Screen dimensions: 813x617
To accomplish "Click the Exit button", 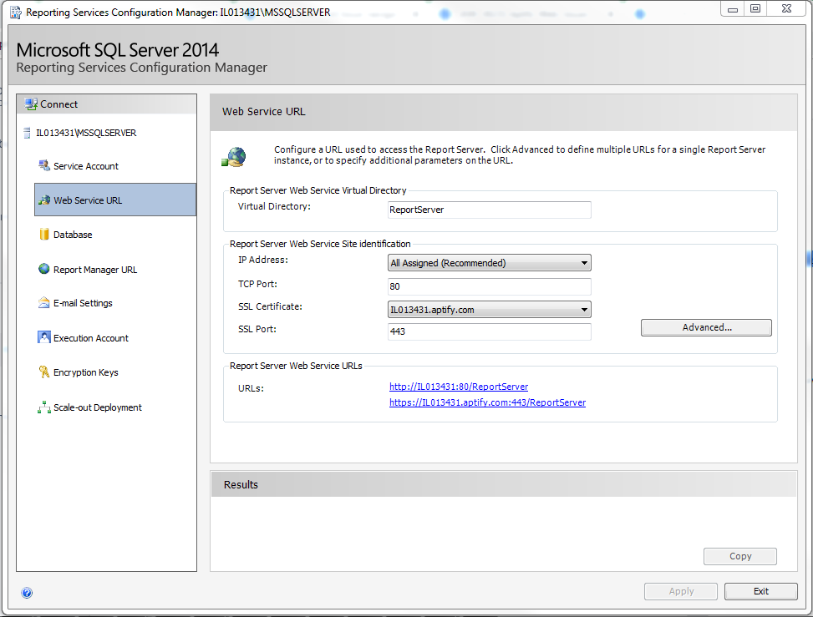I will (760, 590).
